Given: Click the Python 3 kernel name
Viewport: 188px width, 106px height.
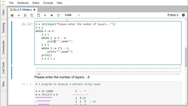Looking at the screenshot, I should click(x=173, y=15).
